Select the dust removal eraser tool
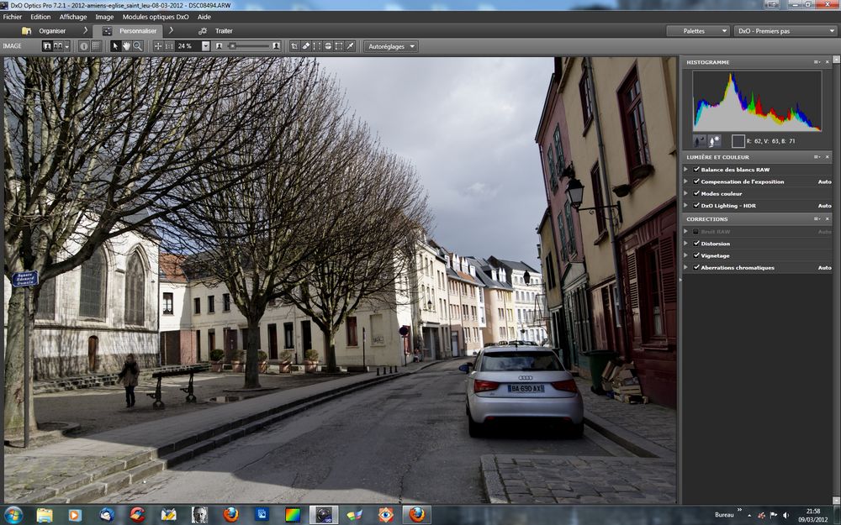Image resolution: width=841 pixels, height=525 pixels. click(306, 46)
